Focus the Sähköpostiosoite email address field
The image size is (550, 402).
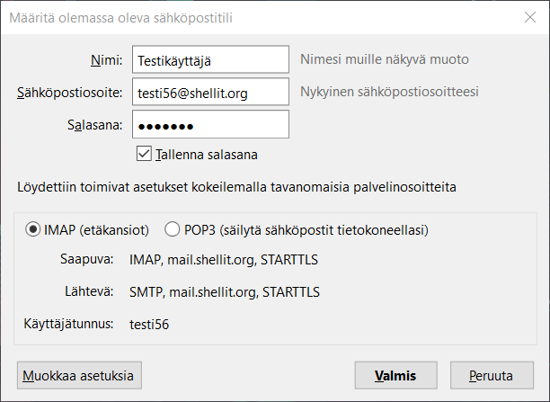tap(210, 92)
